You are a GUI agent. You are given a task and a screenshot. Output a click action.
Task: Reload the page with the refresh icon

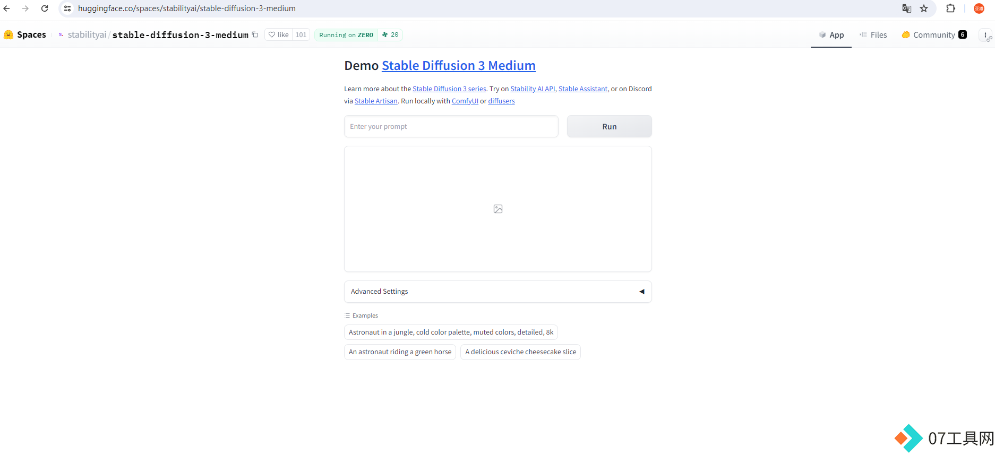pos(45,8)
